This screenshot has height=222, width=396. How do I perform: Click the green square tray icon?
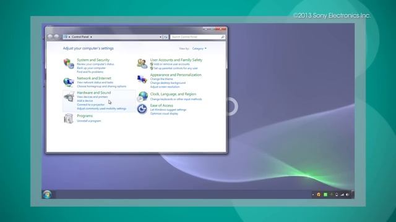325,195
